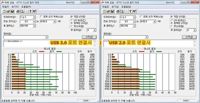Click the ATTO title bar icon of left window
This screenshot has width=200, height=103.
(x=2, y=2)
